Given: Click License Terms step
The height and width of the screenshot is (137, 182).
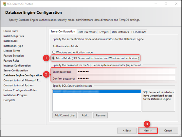Looking at the screenshot, I should (x=12, y=51).
